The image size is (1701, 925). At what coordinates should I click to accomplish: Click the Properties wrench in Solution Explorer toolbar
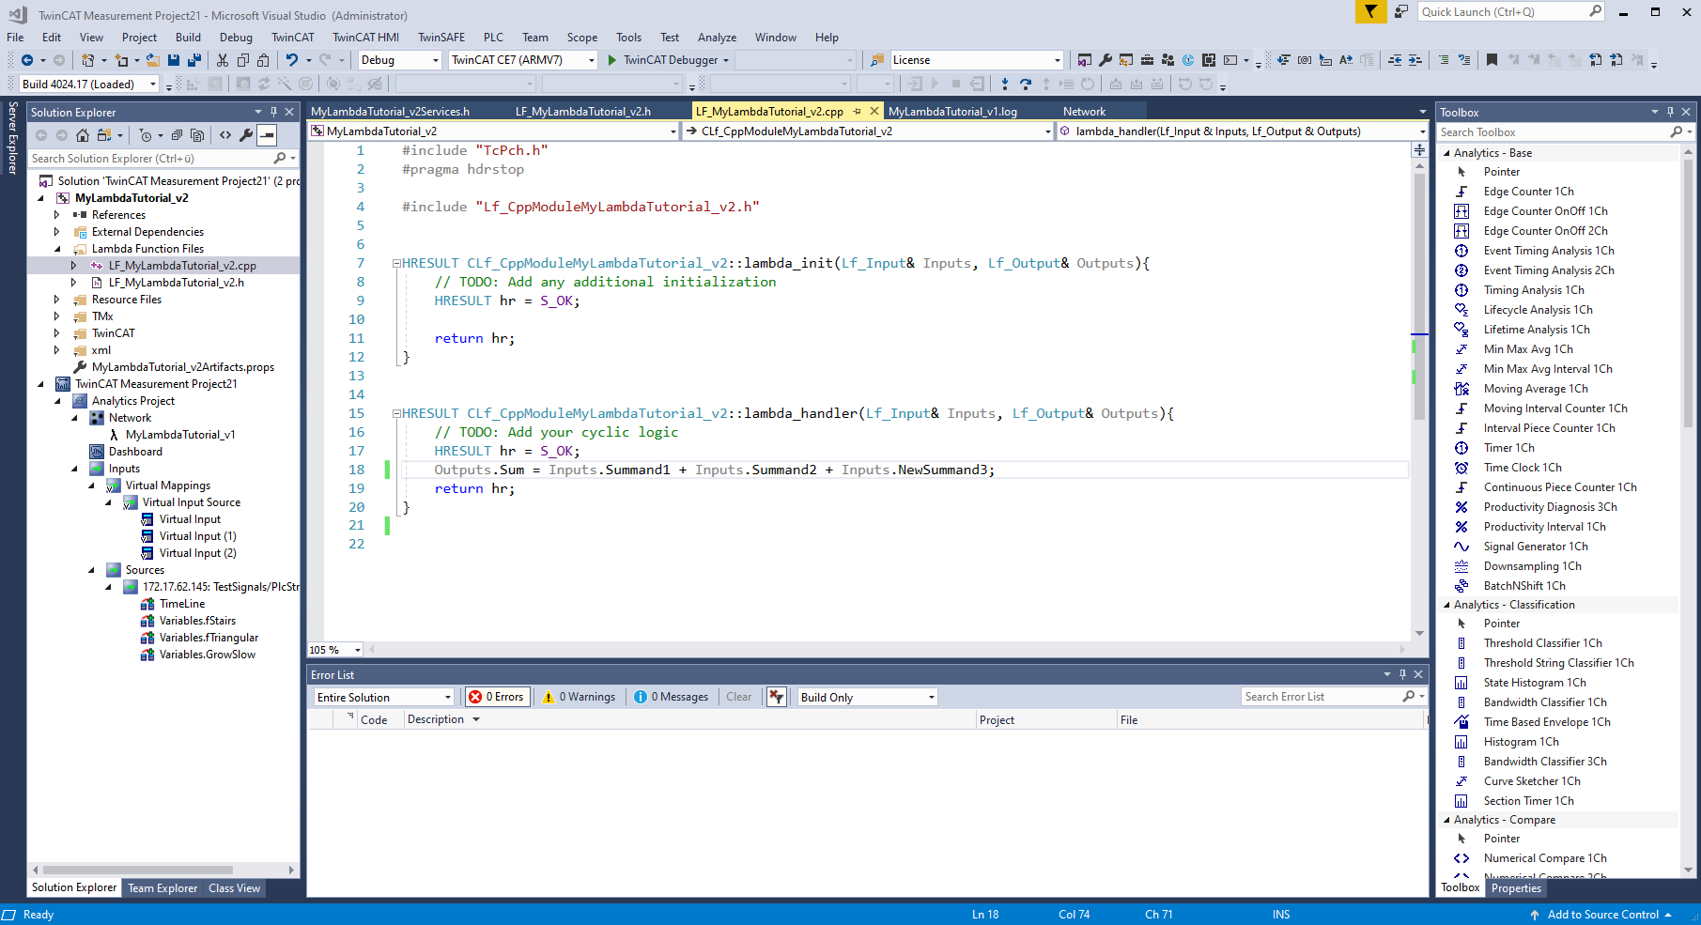(x=246, y=135)
